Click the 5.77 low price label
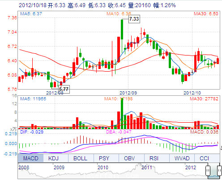 pyautogui.click(x=64, y=89)
